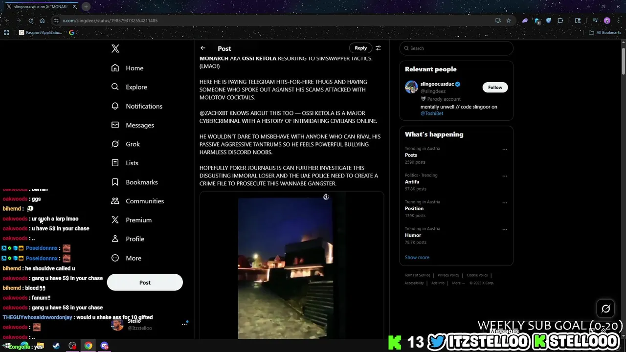The width and height of the screenshot is (626, 352).
Task: Open the Chrome profile avatar
Action: [x=607, y=21]
